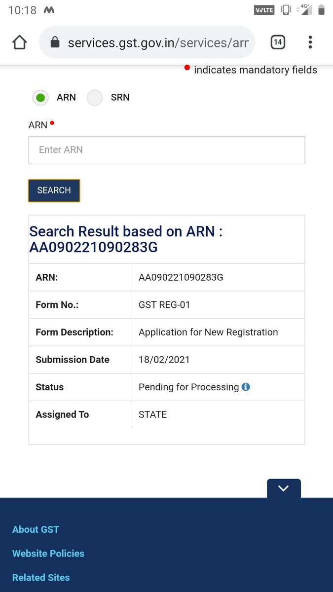Click the Enter ARN input field
Screen dimensions: 333x592
[x=167, y=149]
